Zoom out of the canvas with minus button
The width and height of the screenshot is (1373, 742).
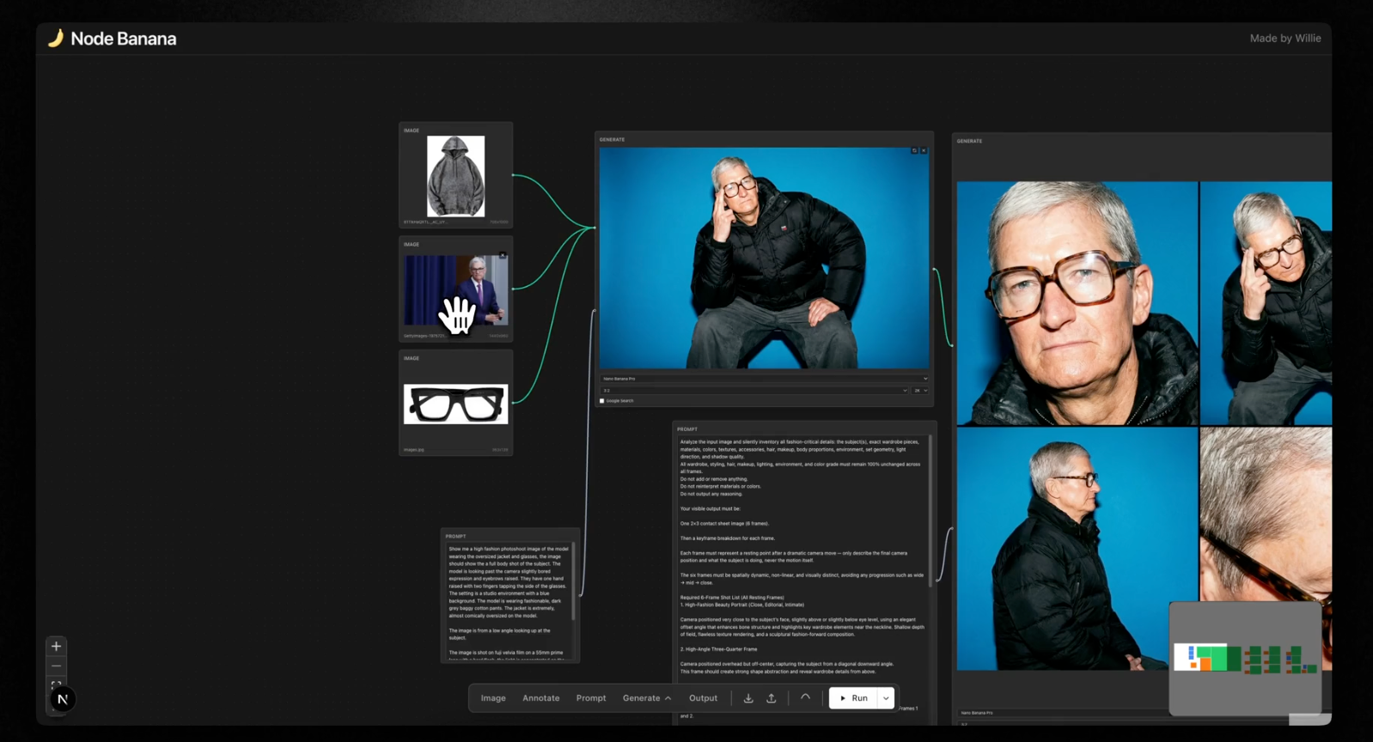pos(56,666)
